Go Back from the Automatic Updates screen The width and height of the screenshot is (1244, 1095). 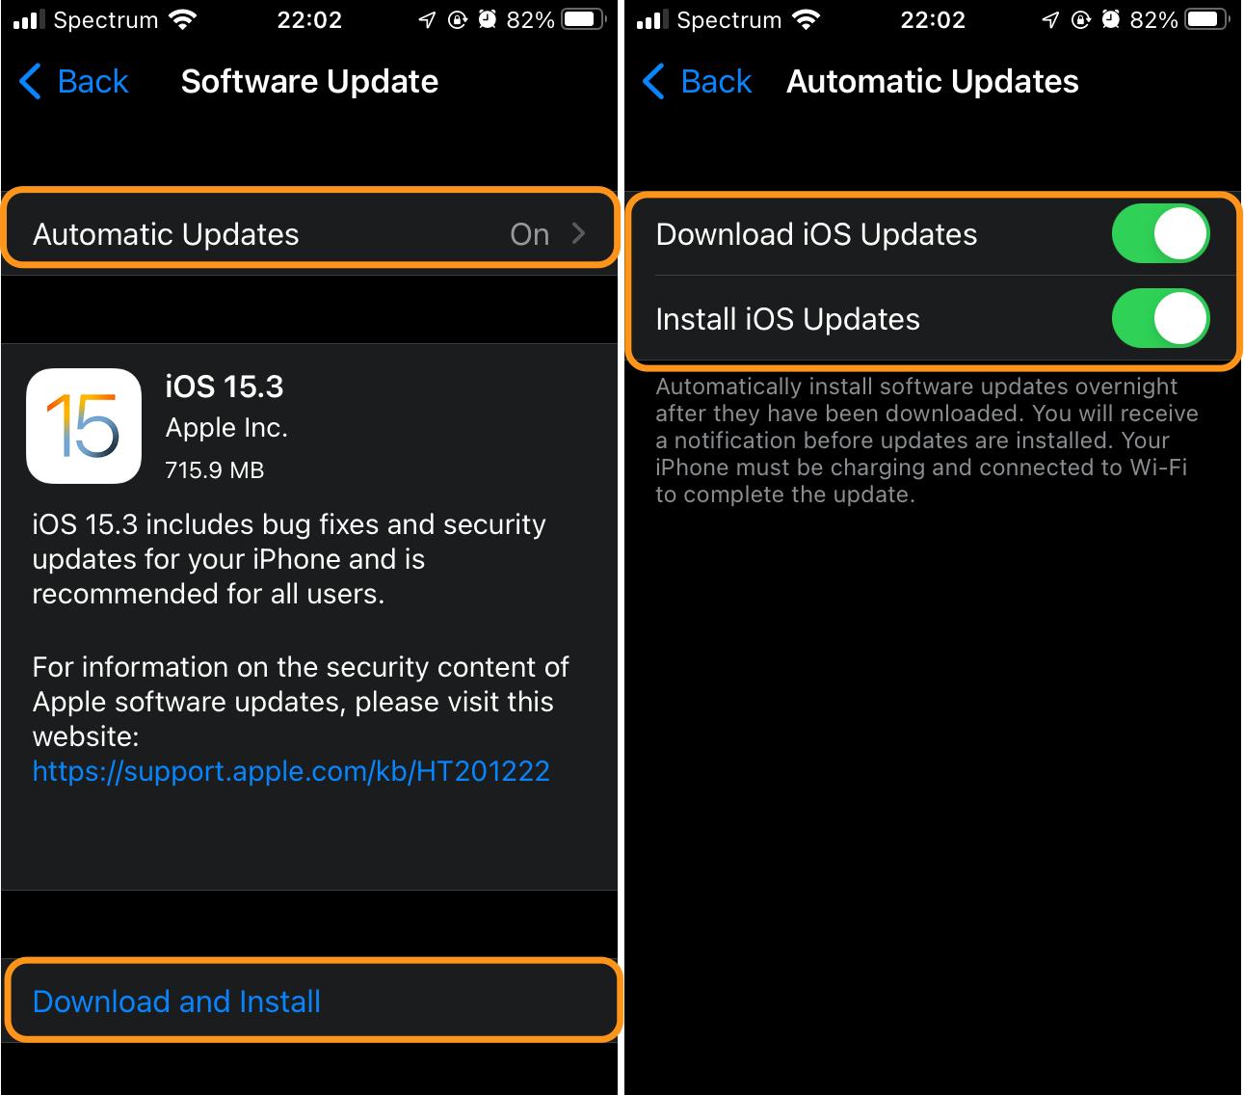[697, 82]
